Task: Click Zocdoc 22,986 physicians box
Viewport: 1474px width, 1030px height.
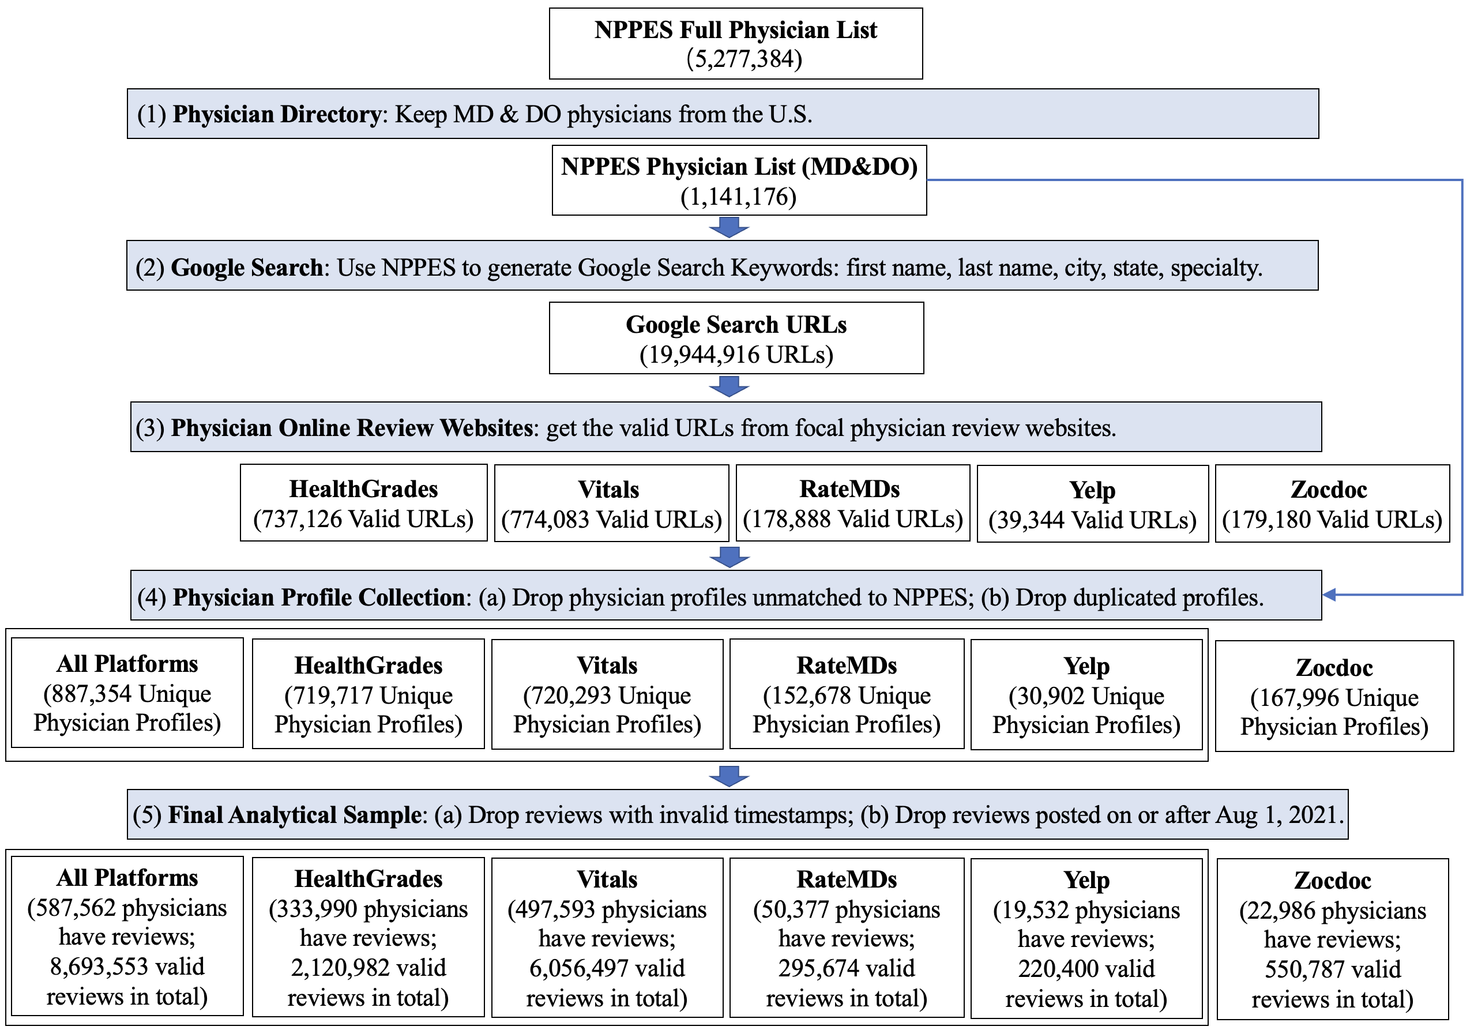Action: tap(1333, 939)
